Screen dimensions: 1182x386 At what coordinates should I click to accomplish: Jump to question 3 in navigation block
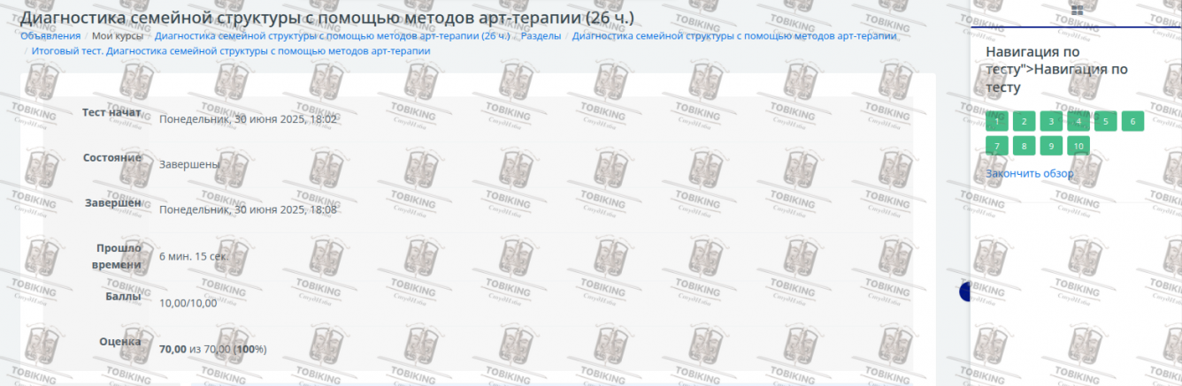1051,122
